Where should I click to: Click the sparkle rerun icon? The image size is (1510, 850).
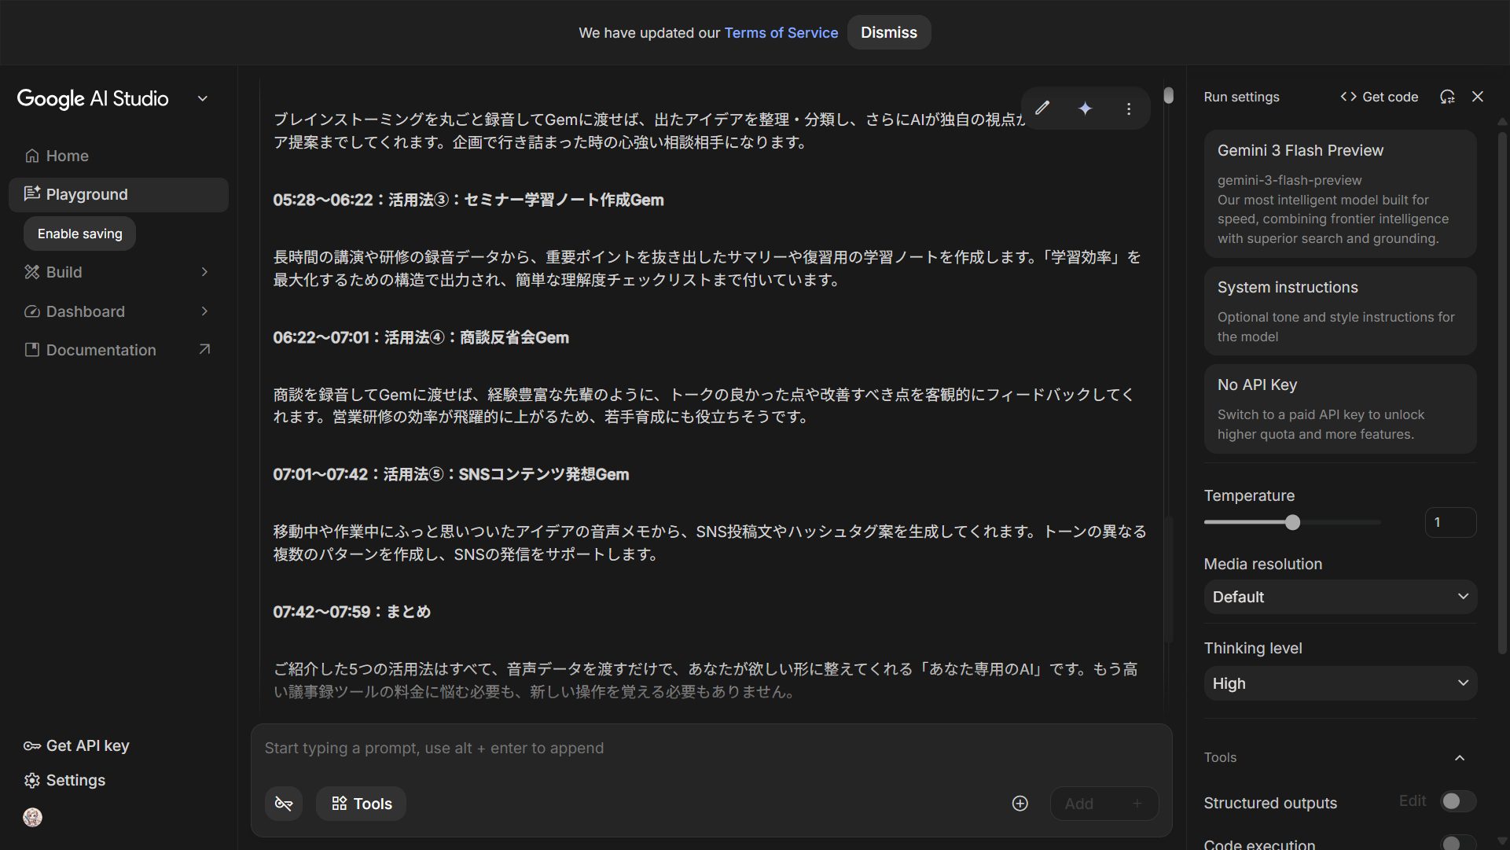1085,109
